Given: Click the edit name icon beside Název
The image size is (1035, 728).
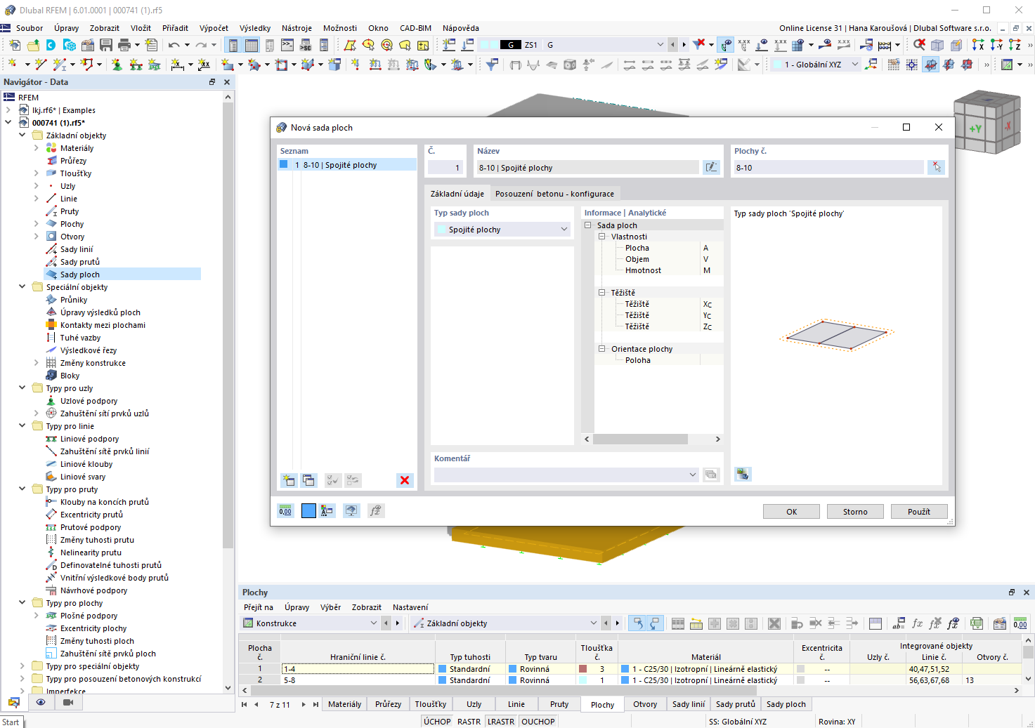Looking at the screenshot, I should coord(712,167).
